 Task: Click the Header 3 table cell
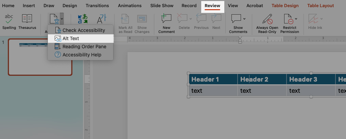point(303,80)
